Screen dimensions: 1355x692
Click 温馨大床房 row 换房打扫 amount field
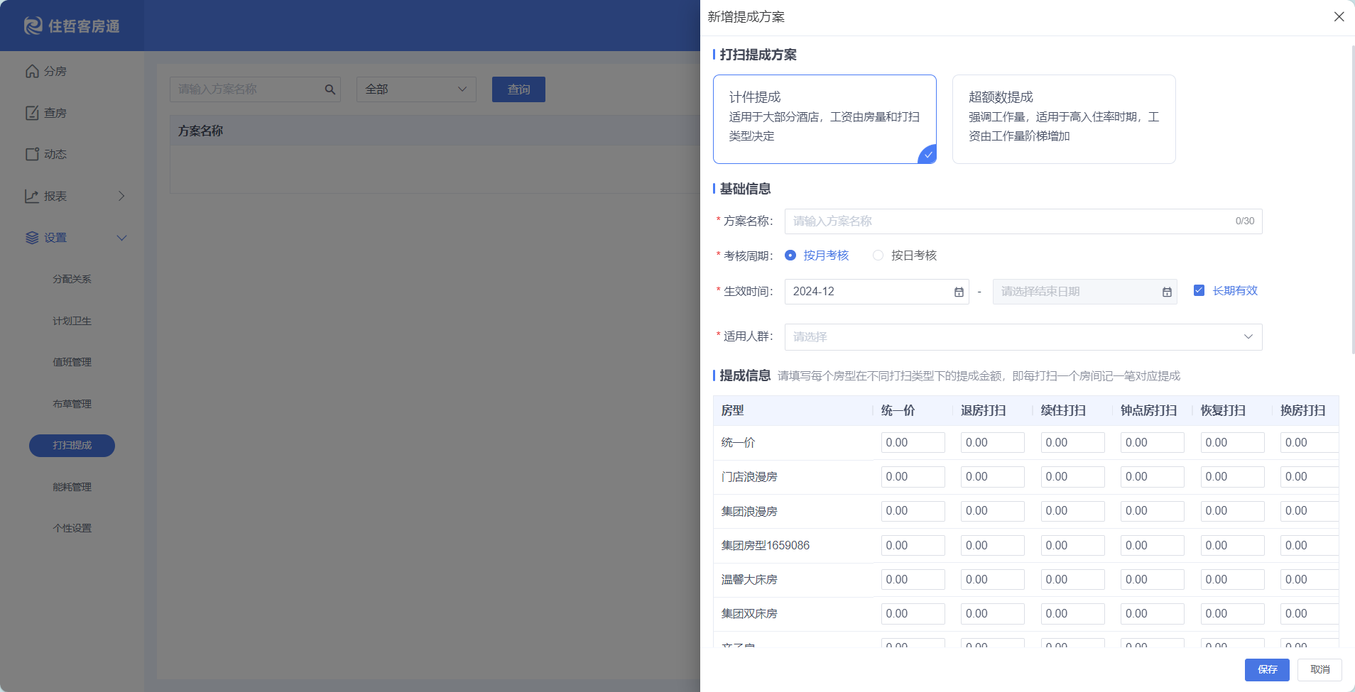pyautogui.click(x=1310, y=579)
